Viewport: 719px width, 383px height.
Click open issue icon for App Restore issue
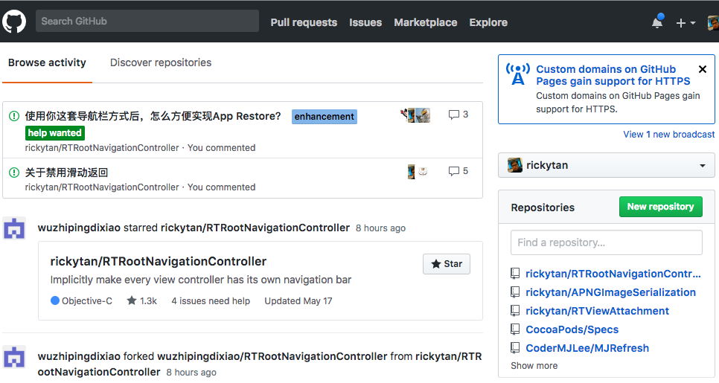[14, 116]
